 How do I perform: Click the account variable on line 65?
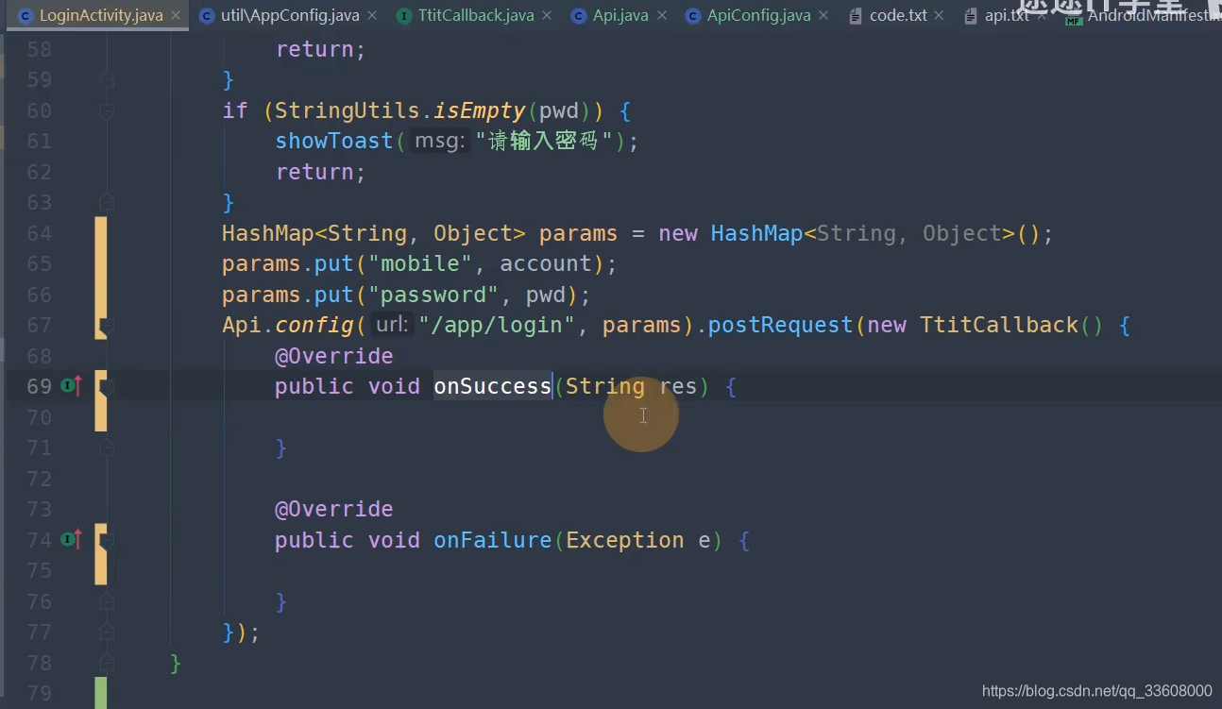[x=546, y=263]
